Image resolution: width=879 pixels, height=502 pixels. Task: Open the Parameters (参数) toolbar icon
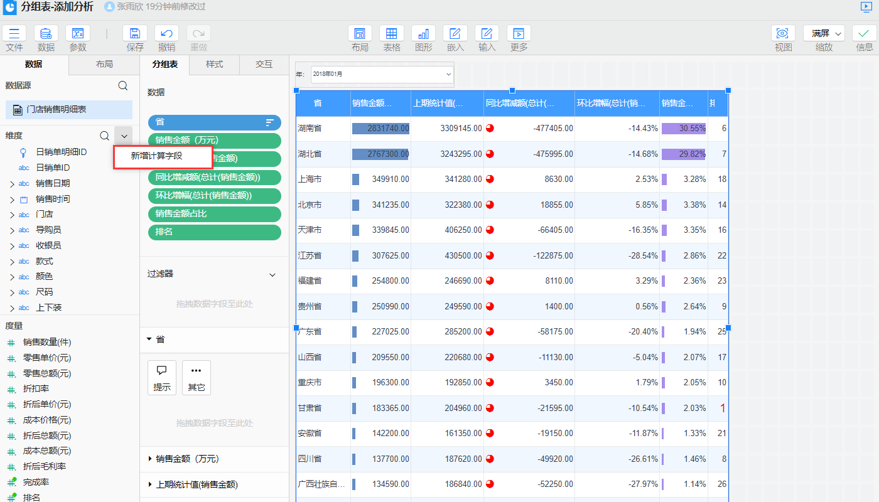[x=78, y=34]
